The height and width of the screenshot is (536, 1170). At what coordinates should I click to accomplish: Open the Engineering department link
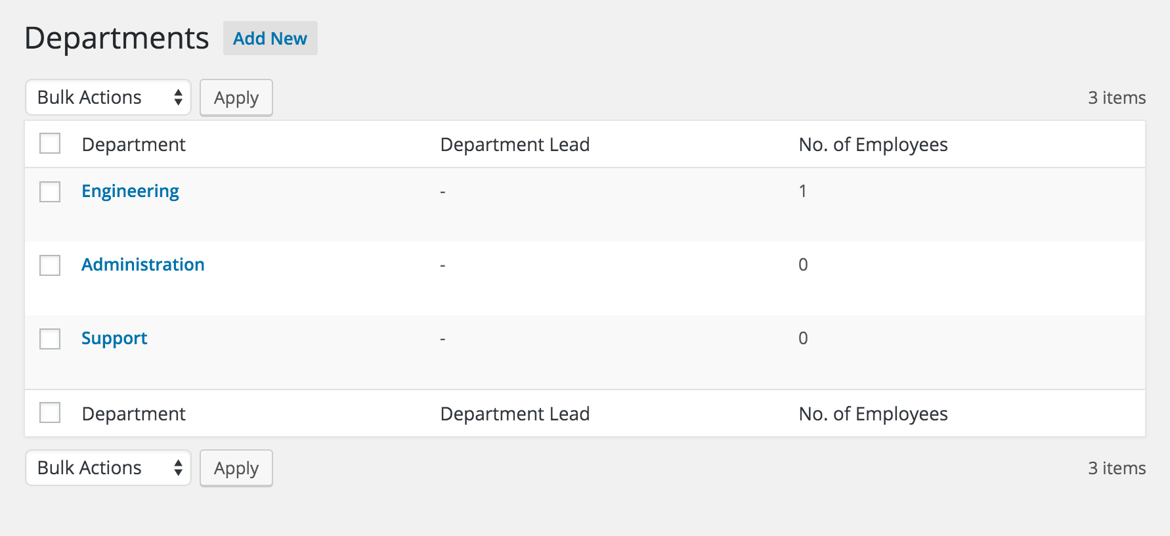[130, 191]
